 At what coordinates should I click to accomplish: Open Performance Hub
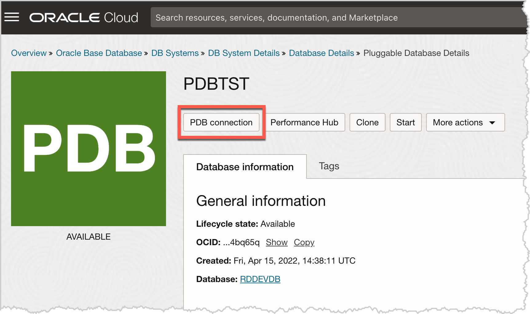click(x=304, y=122)
